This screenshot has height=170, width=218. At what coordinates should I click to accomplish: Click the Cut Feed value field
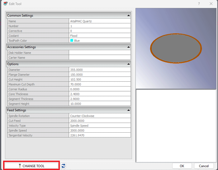(100, 121)
